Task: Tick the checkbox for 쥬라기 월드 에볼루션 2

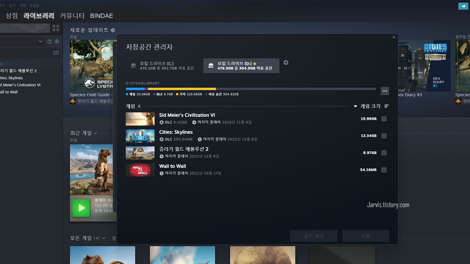Action: [384, 153]
